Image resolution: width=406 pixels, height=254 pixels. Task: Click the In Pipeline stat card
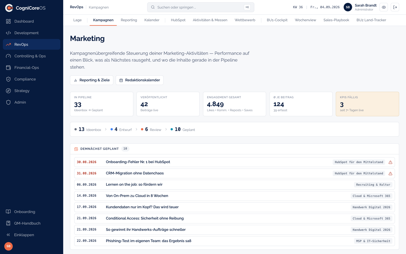(x=101, y=104)
